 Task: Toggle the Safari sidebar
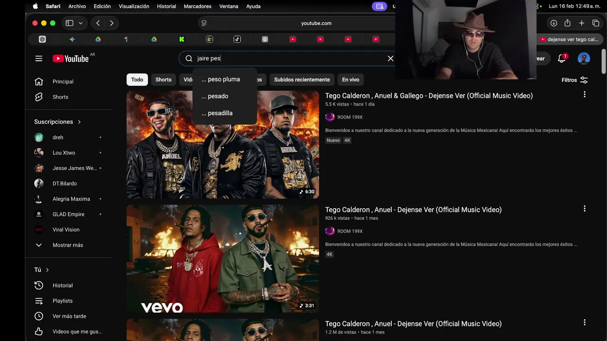[x=69, y=23]
